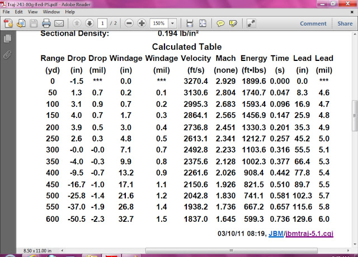Click the fit page icon
This screenshot has height=257, width=358.
tap(202, 23)
